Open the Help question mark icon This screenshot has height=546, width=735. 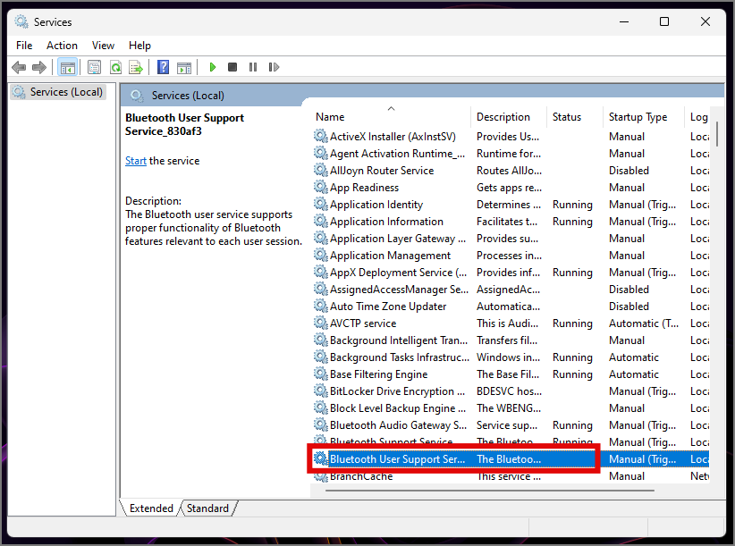pyautogui.click(x=163, y=67)
